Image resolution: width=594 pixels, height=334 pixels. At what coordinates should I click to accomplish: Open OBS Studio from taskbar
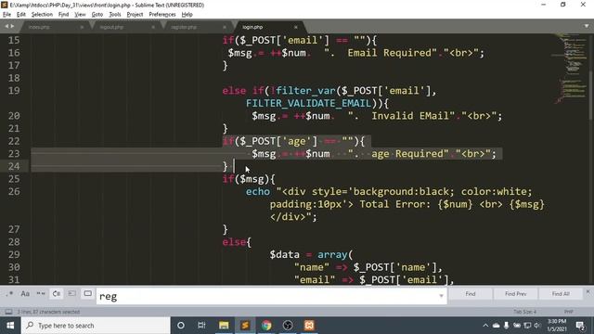[x=288, y=326]
